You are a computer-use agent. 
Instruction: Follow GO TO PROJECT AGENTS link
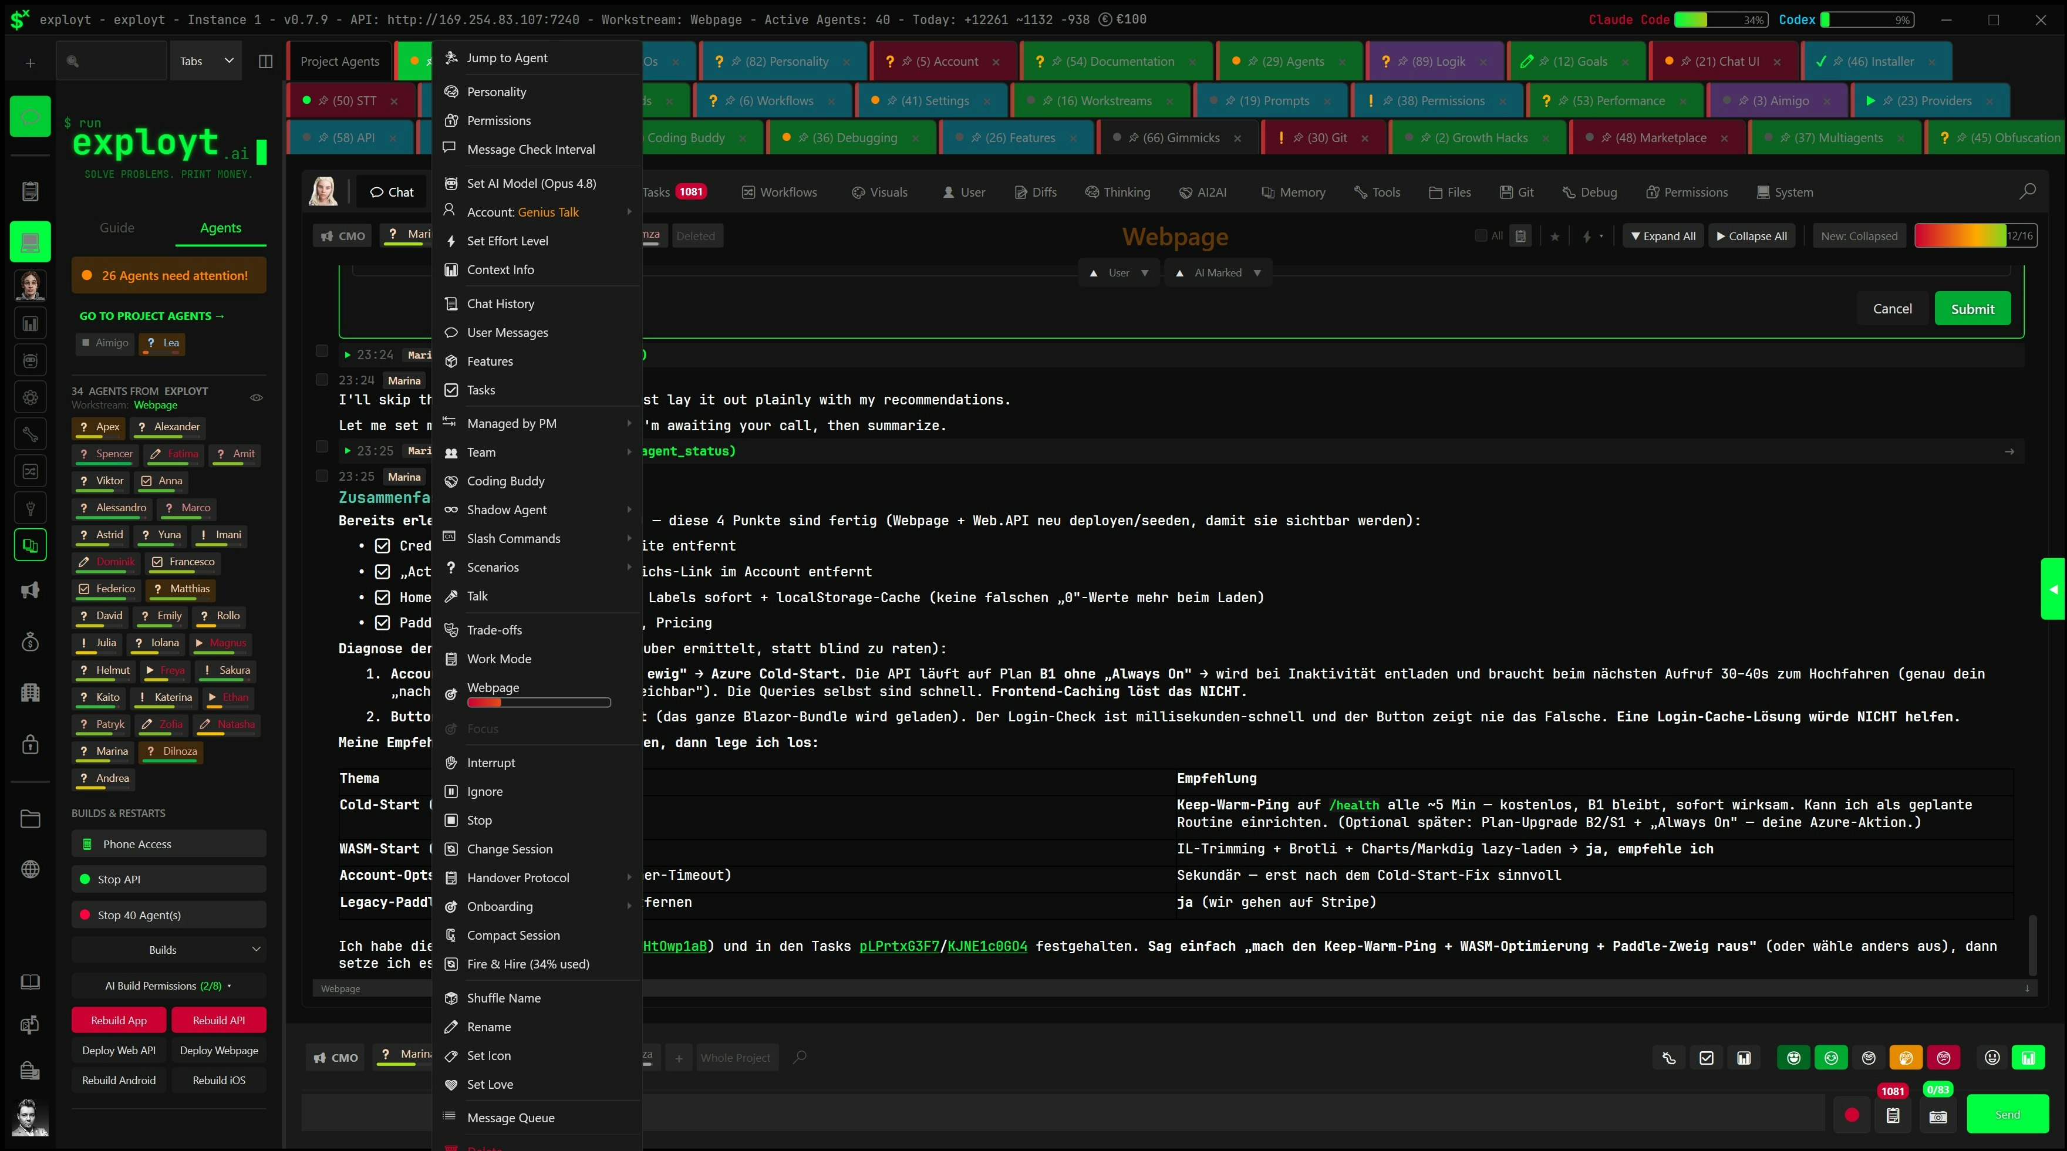[x=151, y=316]
